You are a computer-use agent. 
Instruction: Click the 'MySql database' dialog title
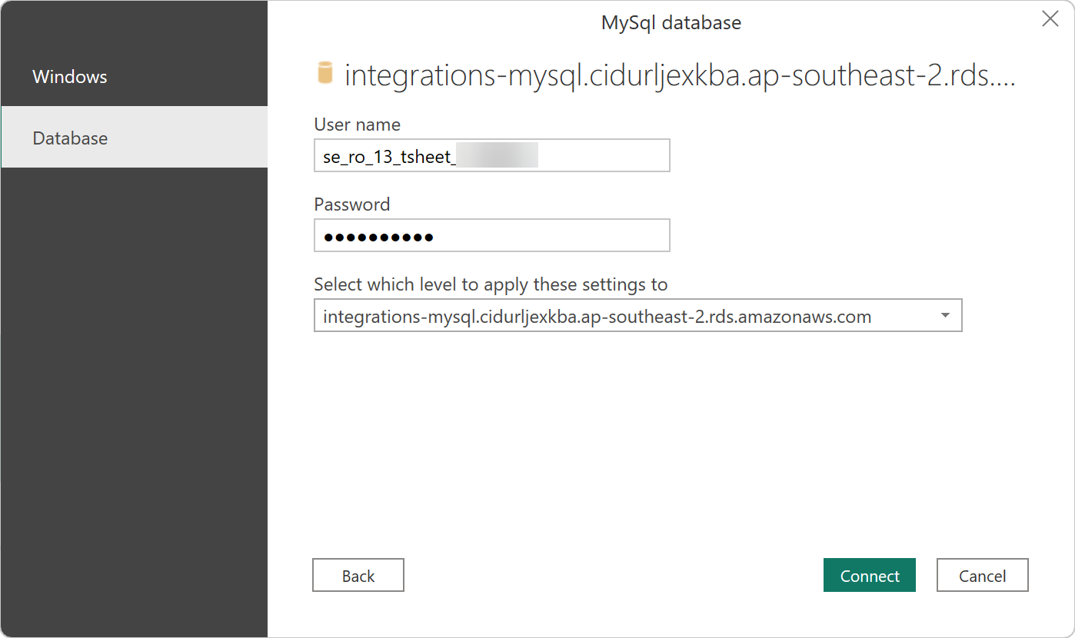click(x=671, y=23)
